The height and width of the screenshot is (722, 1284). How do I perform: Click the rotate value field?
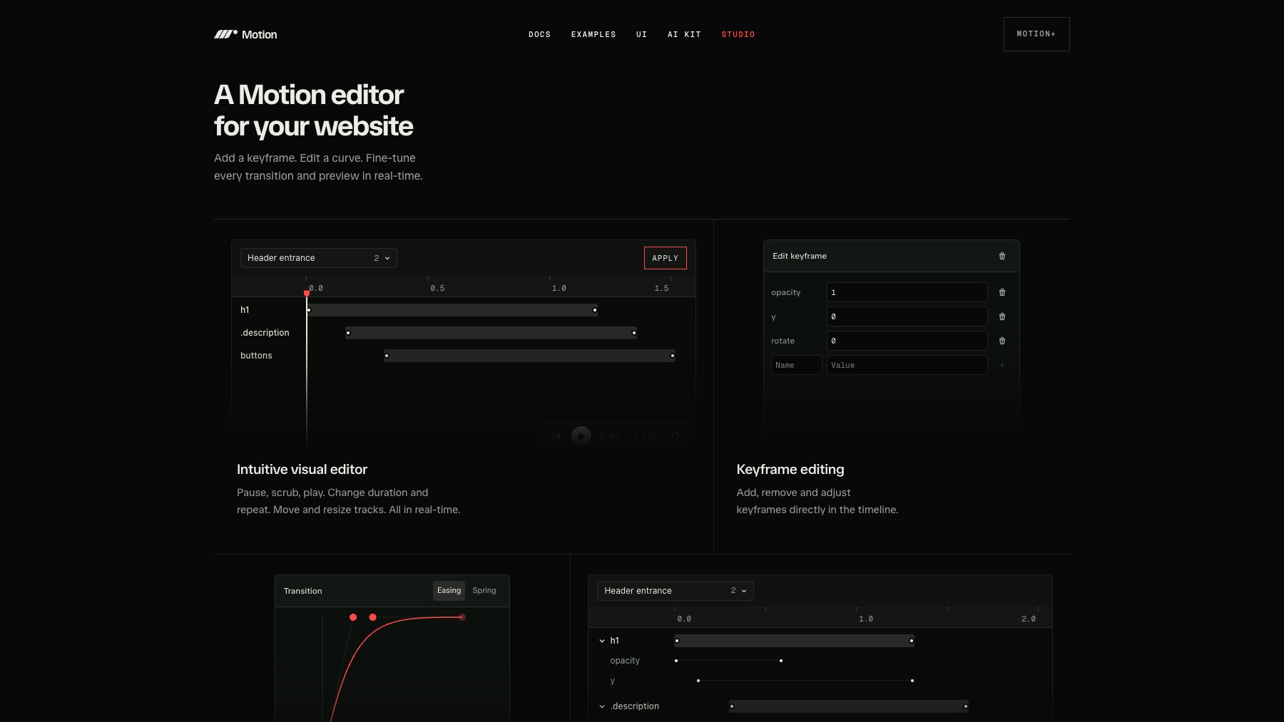(907, 341)
